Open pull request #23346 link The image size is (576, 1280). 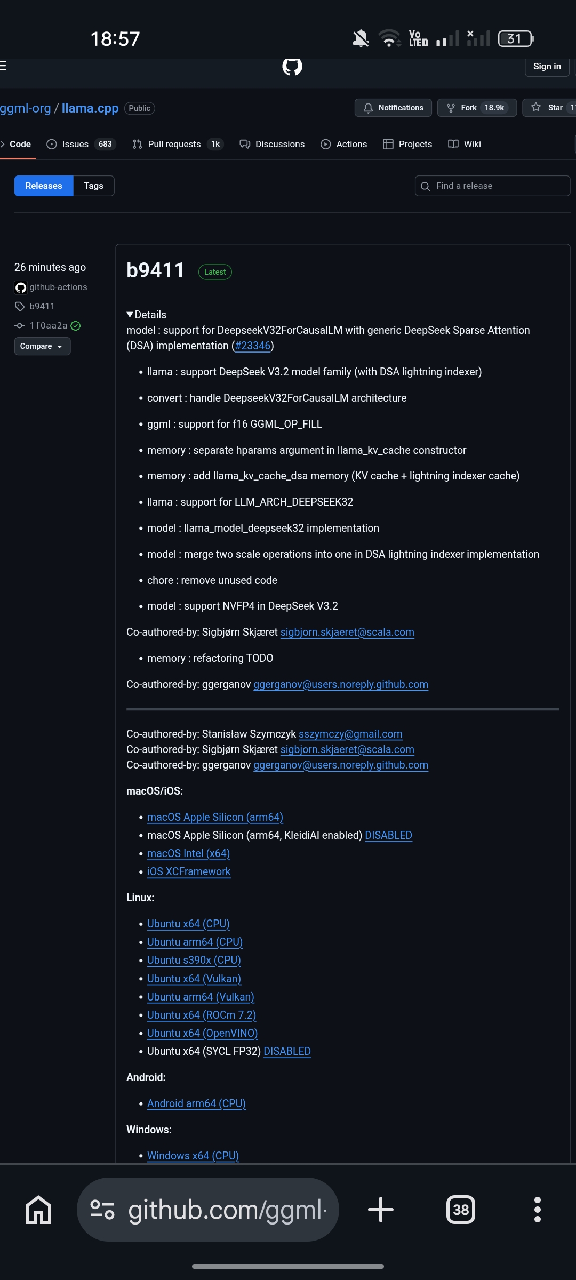pos(253,346)
